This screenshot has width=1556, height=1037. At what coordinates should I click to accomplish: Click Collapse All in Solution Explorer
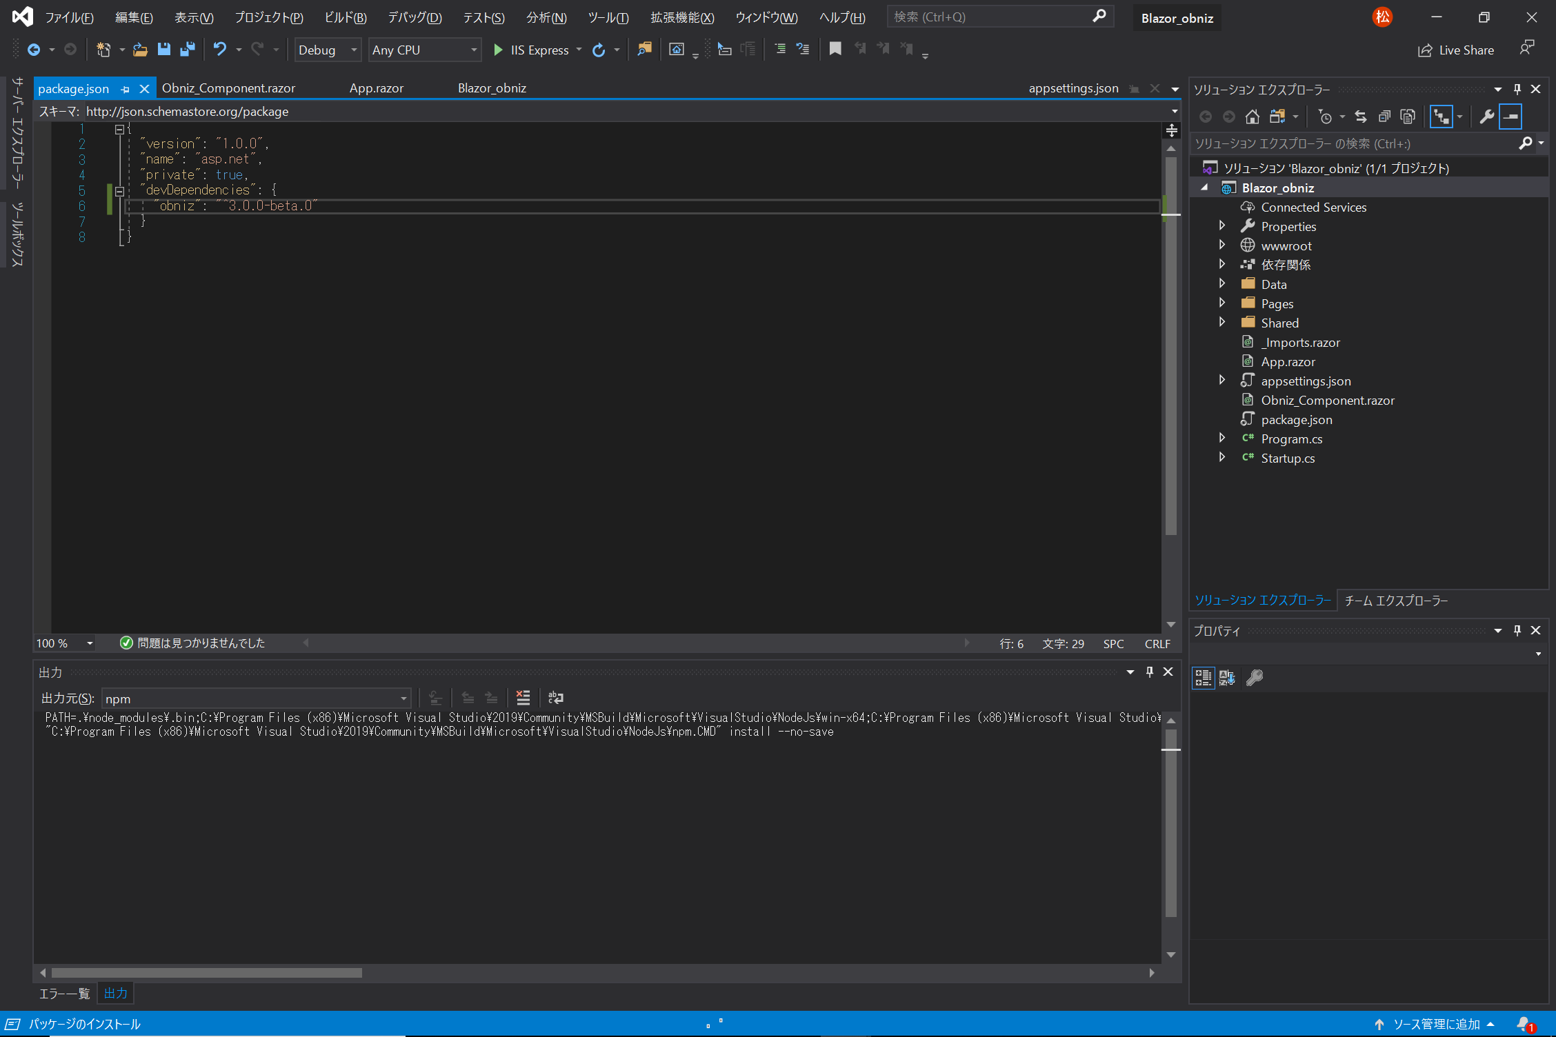1384,117
